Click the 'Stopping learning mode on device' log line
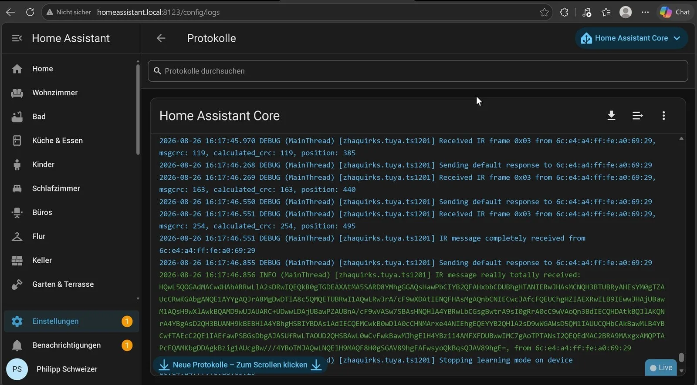The image size is (697, 385). 449,360
